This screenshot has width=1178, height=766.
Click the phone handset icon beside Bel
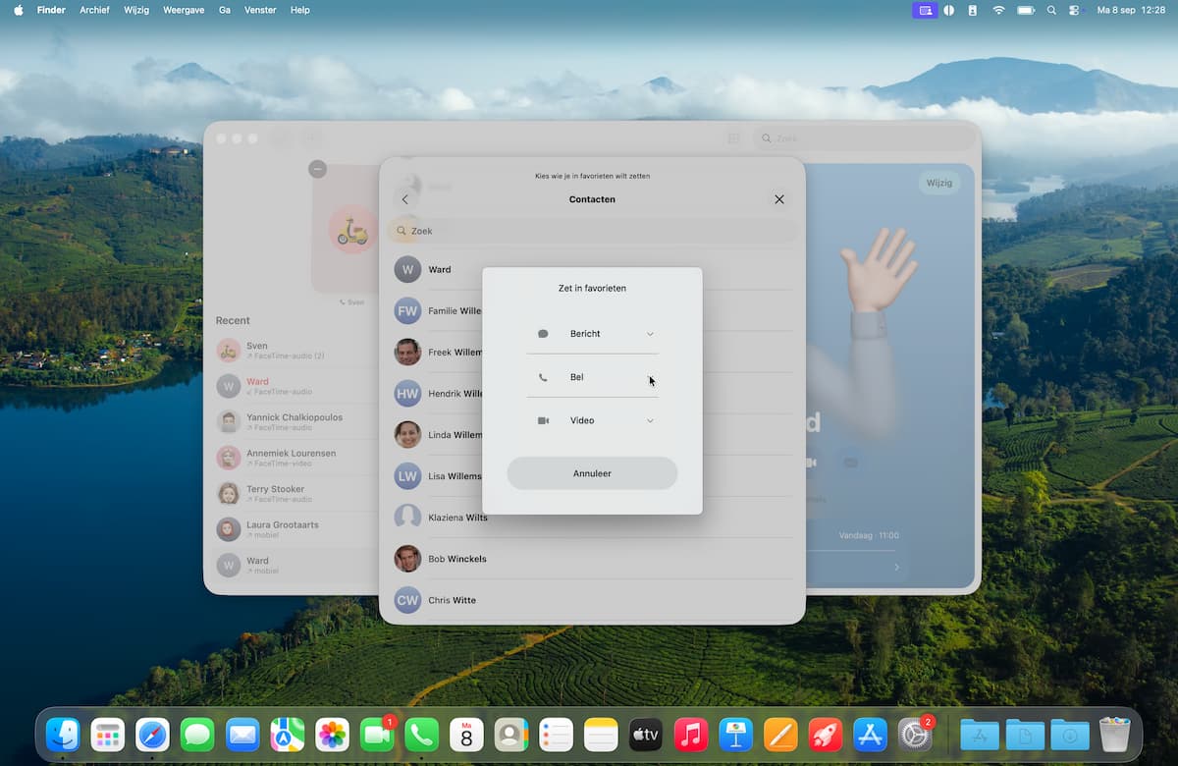click(543, 377)
